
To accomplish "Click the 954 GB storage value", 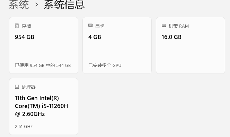I will click(25, 37).
